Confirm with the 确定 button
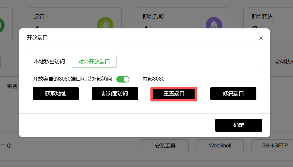The width and height of the screenshot is (293, 167). pyautogui.click(x=239, y=125)
